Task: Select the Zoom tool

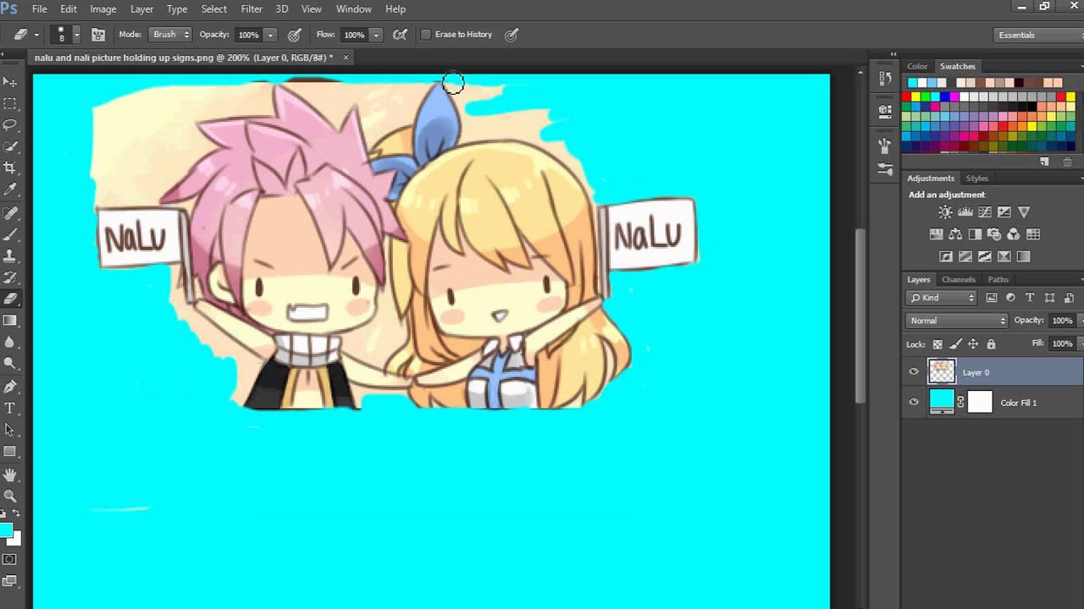Action: coord(10,496)
